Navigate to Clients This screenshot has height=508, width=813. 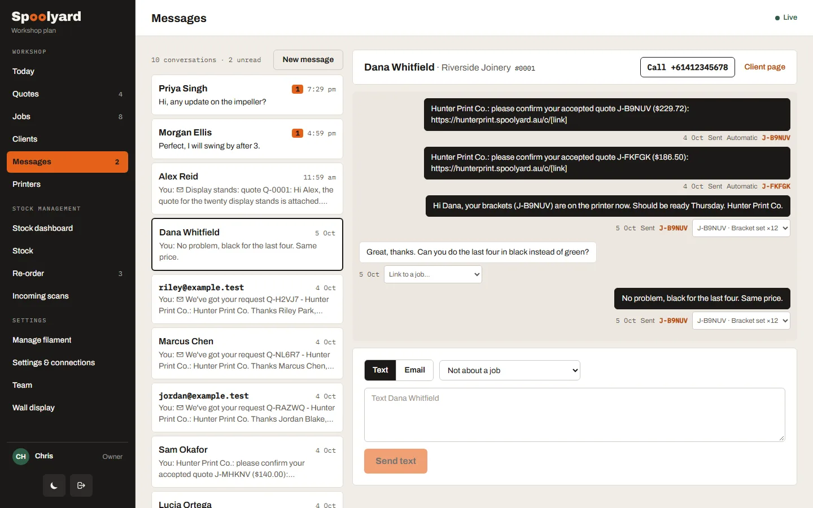coord(67,139)
